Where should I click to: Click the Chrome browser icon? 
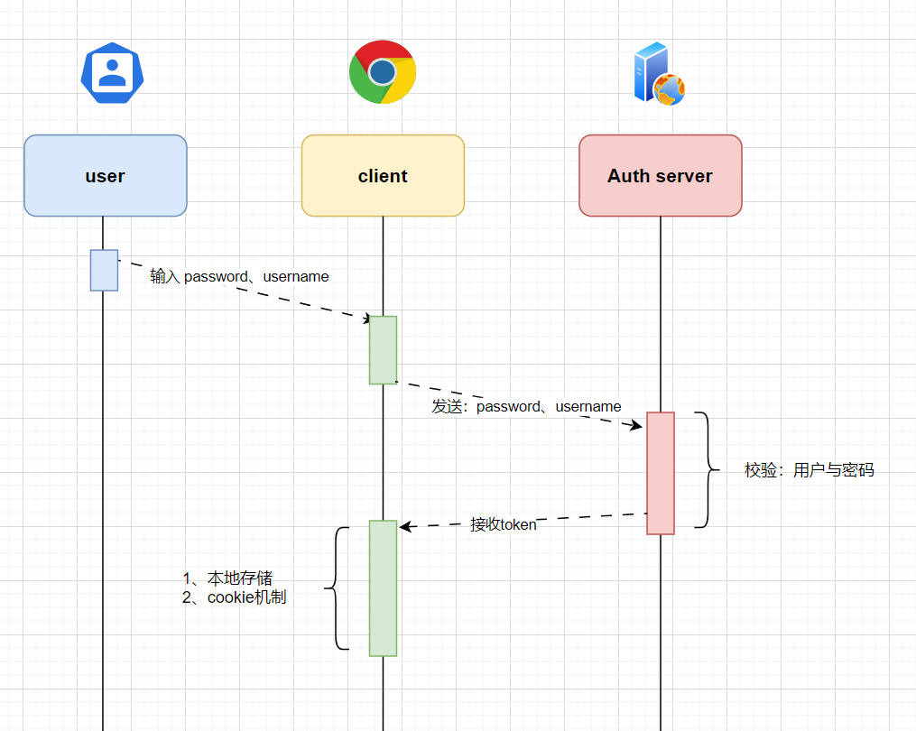pos(383,72)
